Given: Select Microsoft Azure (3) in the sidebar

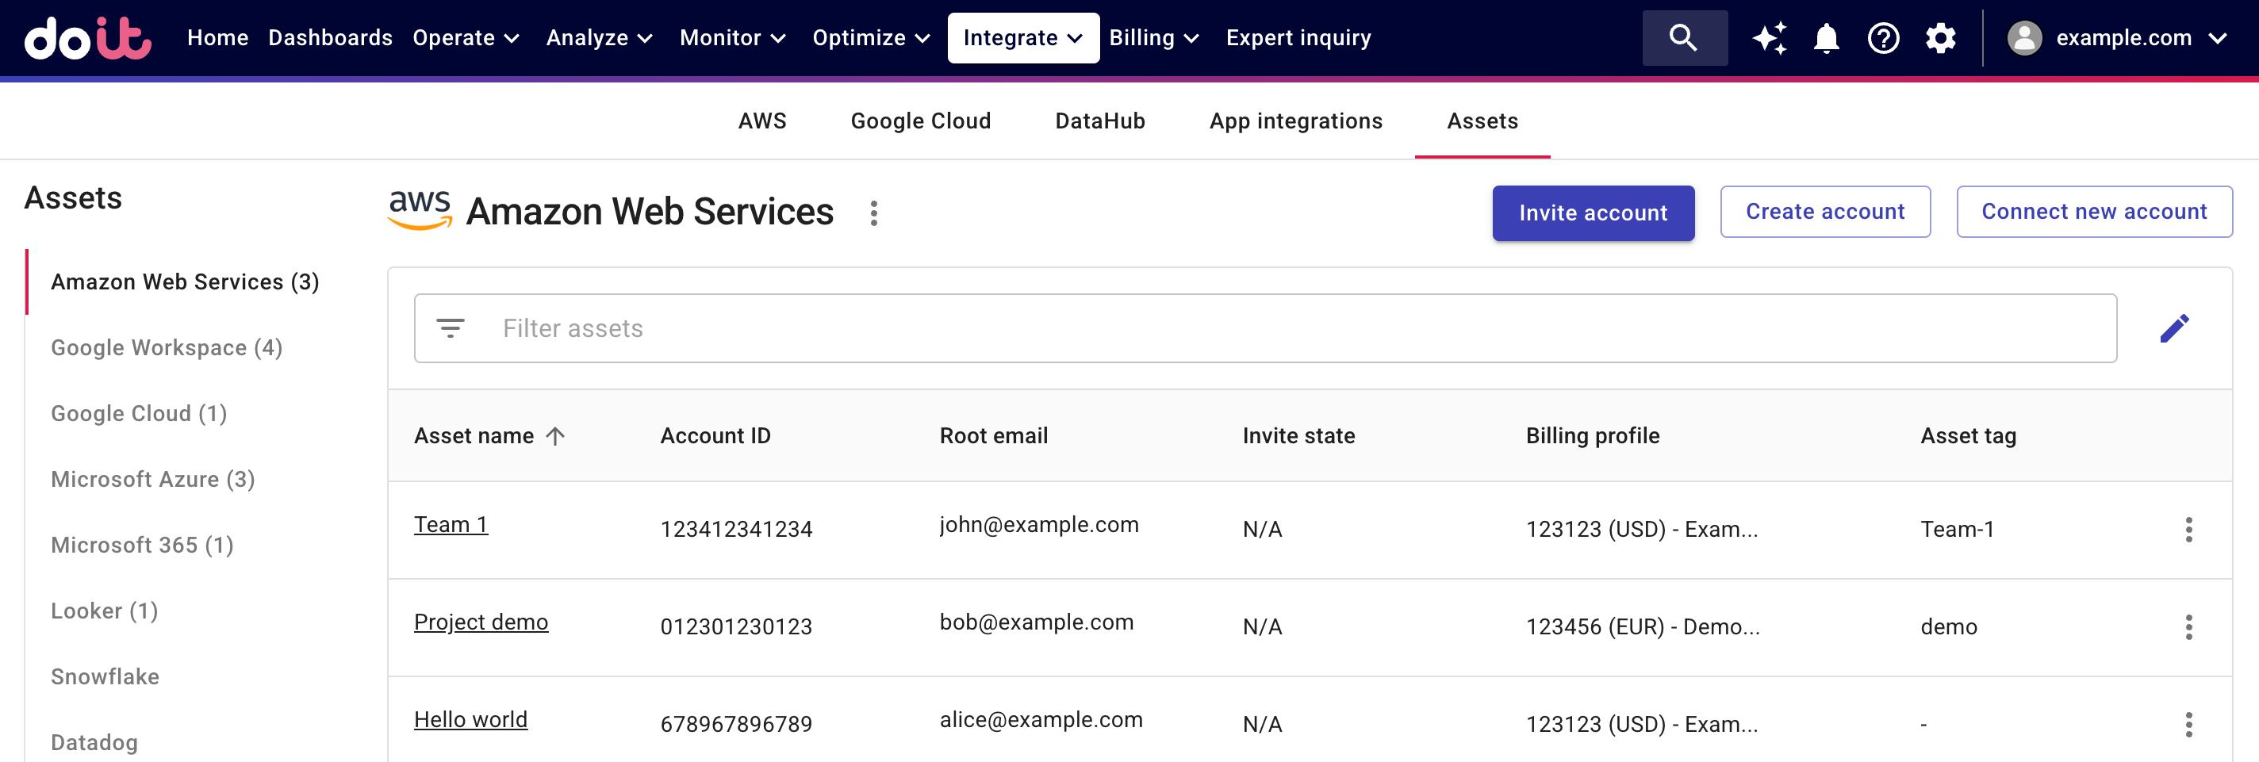Looking at the screenshot, I should 152,479.
